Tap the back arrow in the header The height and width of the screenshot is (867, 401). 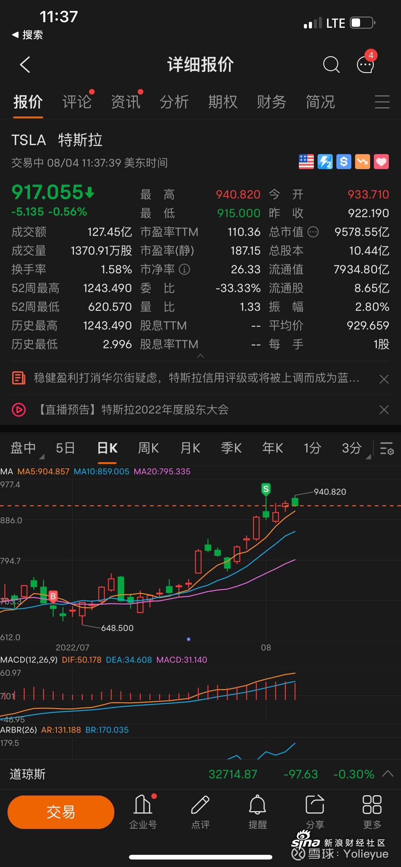pyautogui.click(x=25, y=64)
